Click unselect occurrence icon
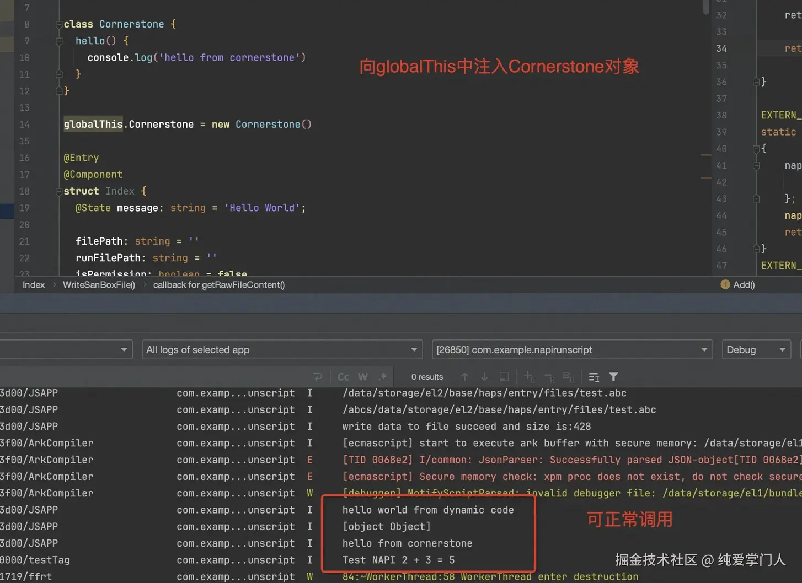Viewport: 802px width, 583px height. click(549, 377)
